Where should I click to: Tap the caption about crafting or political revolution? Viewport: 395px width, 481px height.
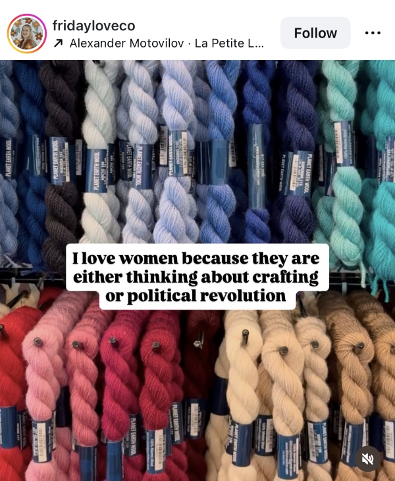click(x=197, y=277)
